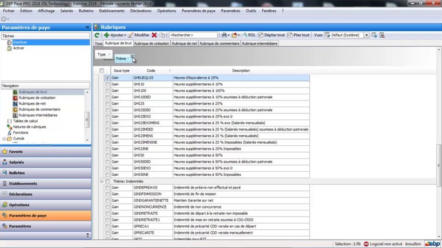442x248 pixels.
Task: Check the GINDEPREAVIS row checkbox
Action: click(107, 188)
